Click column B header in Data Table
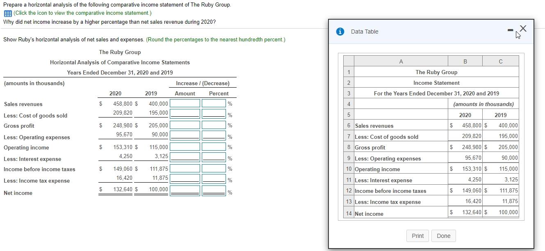This screenshot has width=545, height=251. tap(465, 61)
